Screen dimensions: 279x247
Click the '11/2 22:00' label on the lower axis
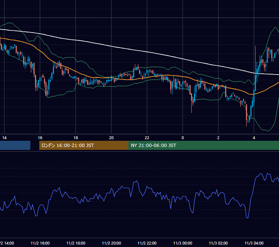pos(147,243)
